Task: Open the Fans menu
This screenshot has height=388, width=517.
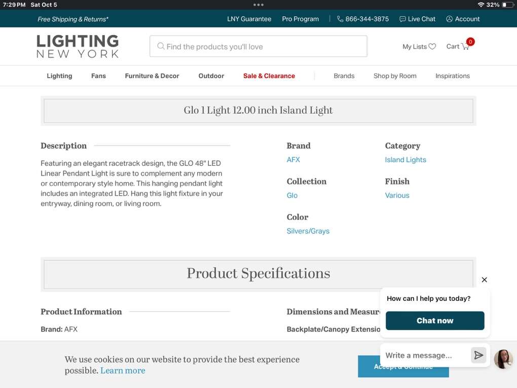Action: pyautogui.click(x=98, y=76)
